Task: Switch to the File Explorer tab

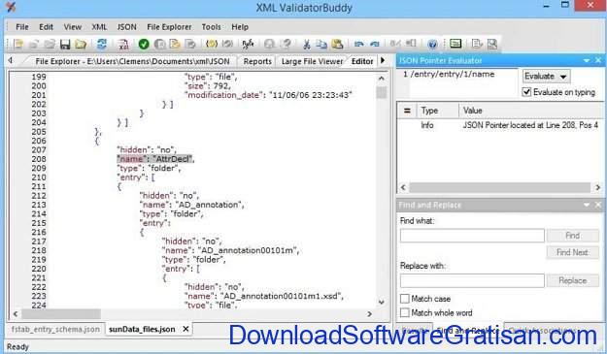Action: point(132,61)
